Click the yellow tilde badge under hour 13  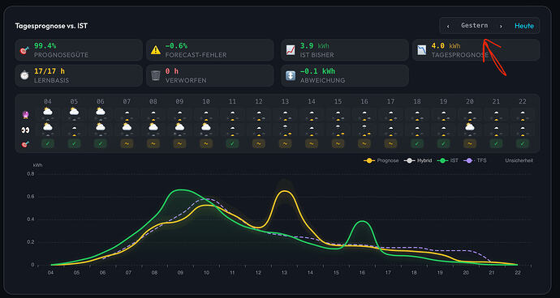click(x=285, y=144)
